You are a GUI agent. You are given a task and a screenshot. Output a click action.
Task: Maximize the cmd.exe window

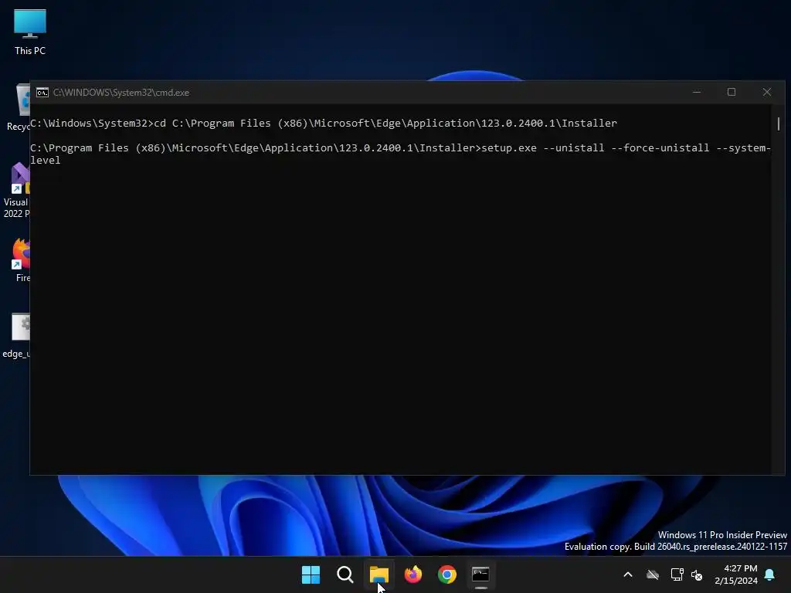point(732,93)
